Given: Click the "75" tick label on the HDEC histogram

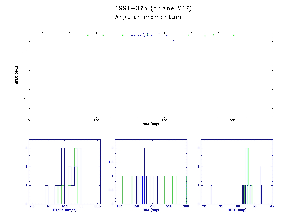Looking at the screenshot, I should pyautogui.click(x=221, y=206).
